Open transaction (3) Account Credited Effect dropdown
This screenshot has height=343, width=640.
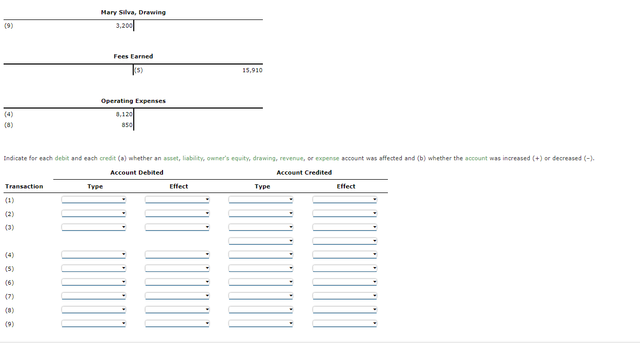point(345,227)
